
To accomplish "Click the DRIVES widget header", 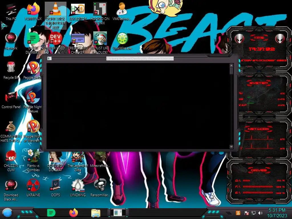I will coord(259,170).
